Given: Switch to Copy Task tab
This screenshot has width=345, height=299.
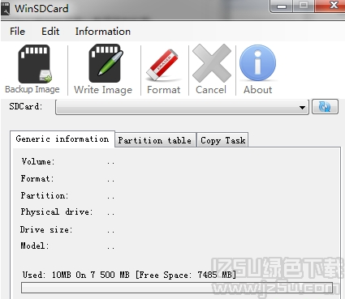Looking at the screenshot, I should 222,140.
